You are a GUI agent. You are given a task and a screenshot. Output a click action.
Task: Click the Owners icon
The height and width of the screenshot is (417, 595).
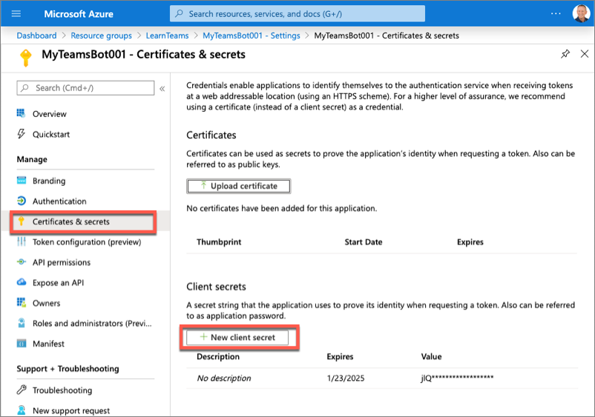(22, 303)
